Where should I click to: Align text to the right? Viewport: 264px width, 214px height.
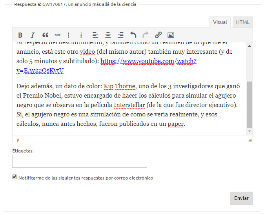(x=121, y=35)
